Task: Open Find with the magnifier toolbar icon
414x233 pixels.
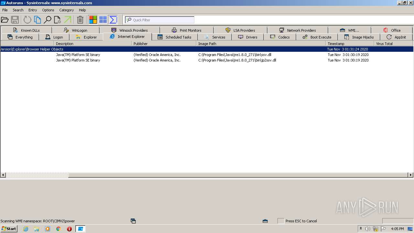Action: pos(48,20)
